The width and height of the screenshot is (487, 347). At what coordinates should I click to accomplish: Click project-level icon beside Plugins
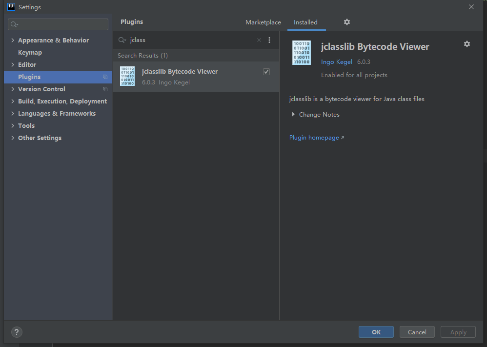[x=105, y=77]
